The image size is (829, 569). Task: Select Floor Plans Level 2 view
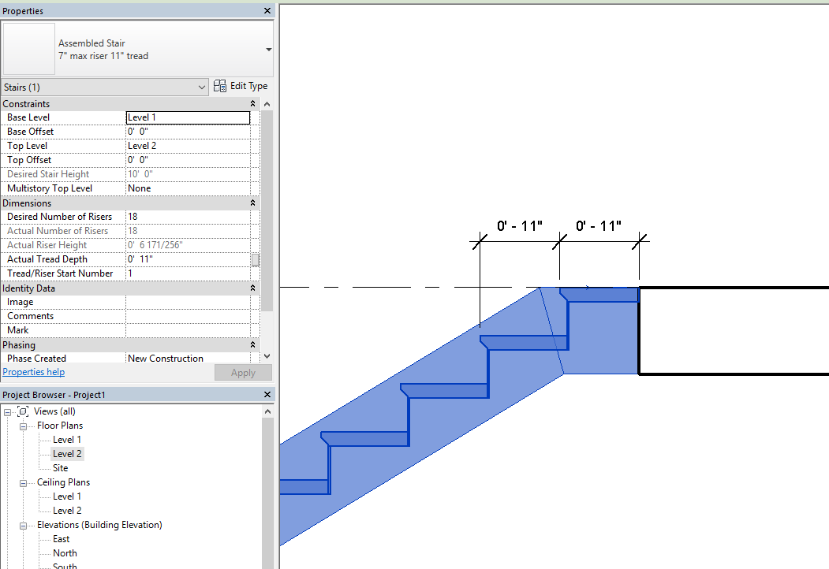tap(67, 454)
